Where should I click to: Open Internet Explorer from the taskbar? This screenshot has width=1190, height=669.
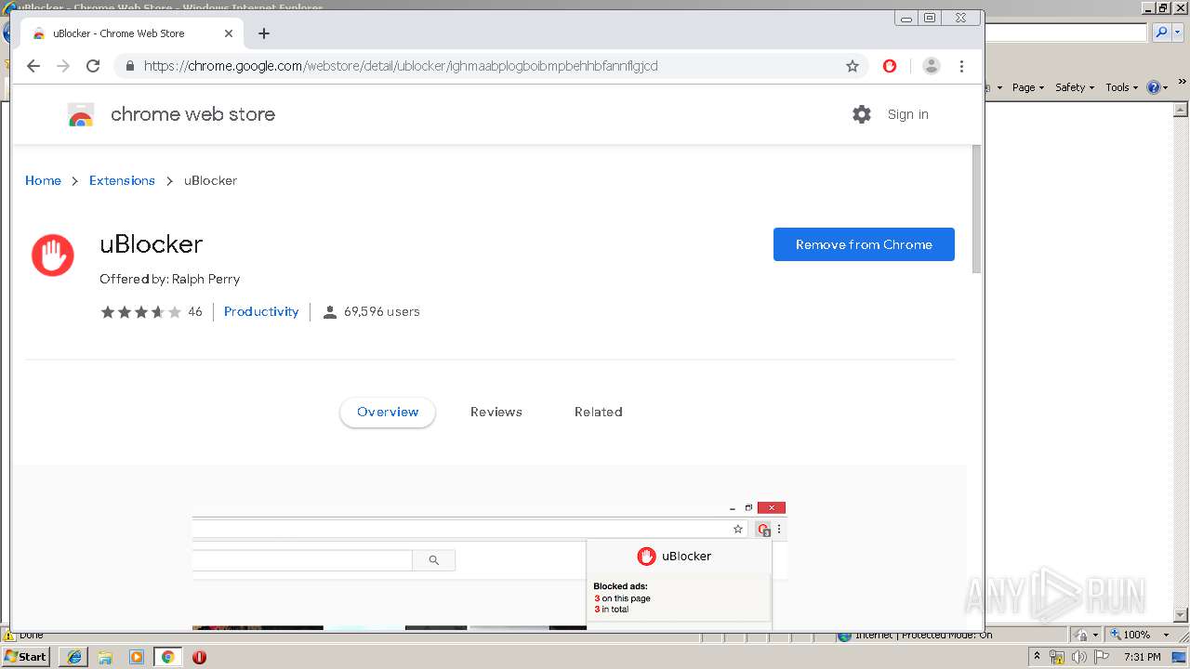click(x=73, y=656)
